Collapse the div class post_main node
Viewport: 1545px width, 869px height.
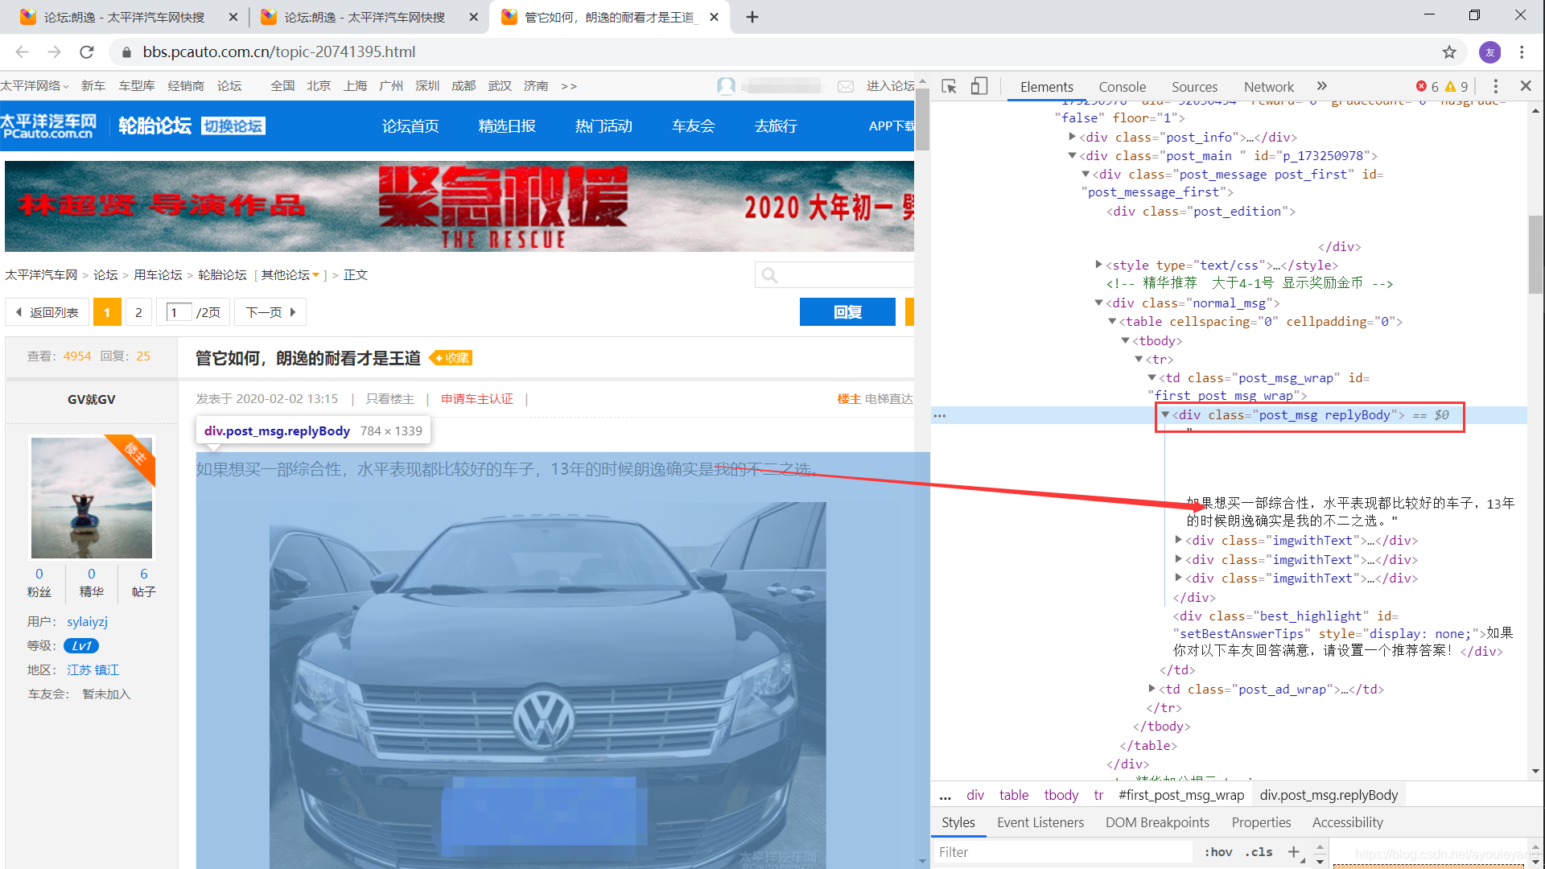point(1073,155)
